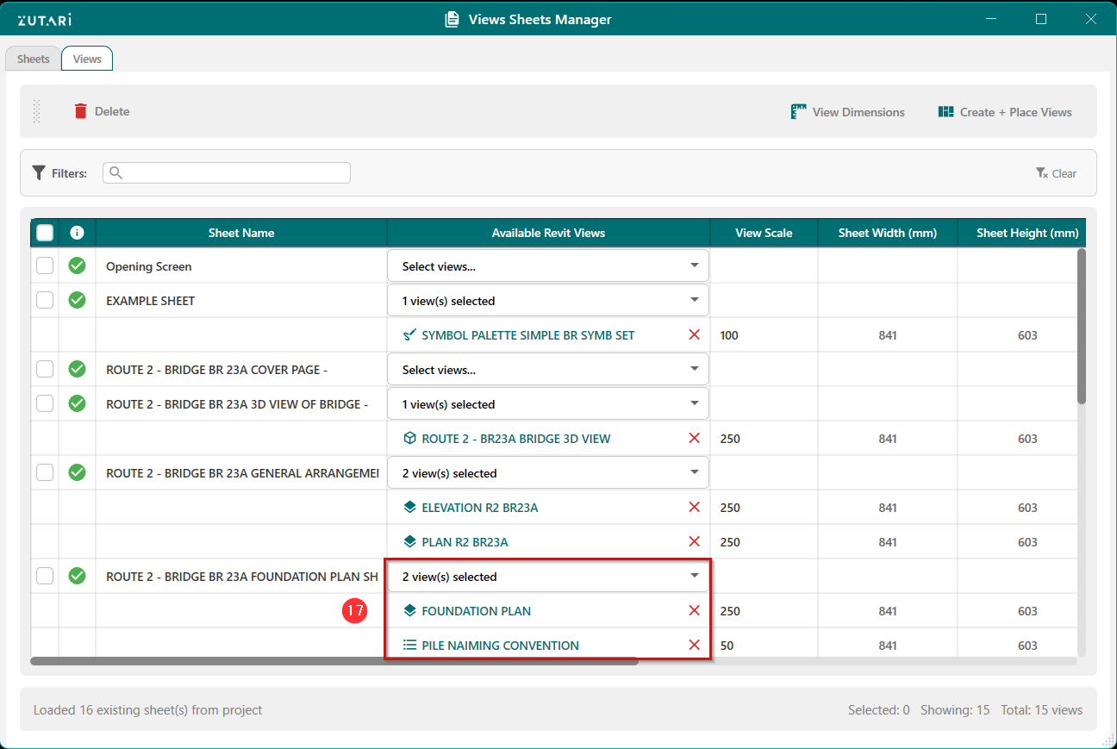
Task: Select the BRIDGE BR 23A COVER PAGE checkbox
Action: (x=45, y=369)
